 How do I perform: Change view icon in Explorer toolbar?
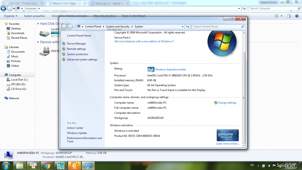277,16
